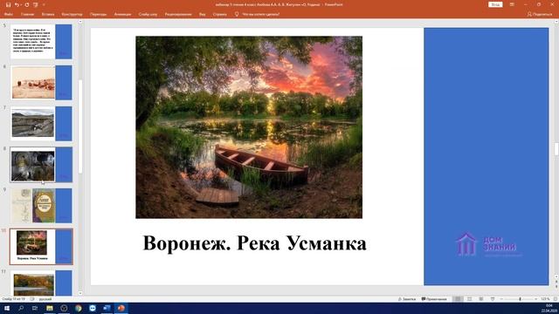Select slide 10 thumbnail Воронеж река
The image size is (559, 314).
tap(41, 247)
